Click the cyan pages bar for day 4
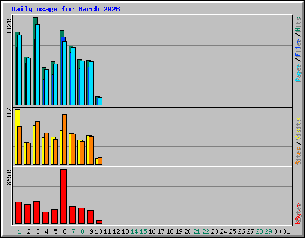The width and height of the screenshot is (305, 238). coord(46,87)
